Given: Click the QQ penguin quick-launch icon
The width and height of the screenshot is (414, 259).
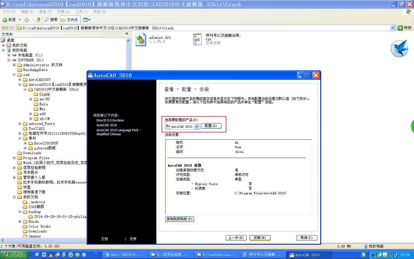Looking at the screenshot, I should coord(51,255).
